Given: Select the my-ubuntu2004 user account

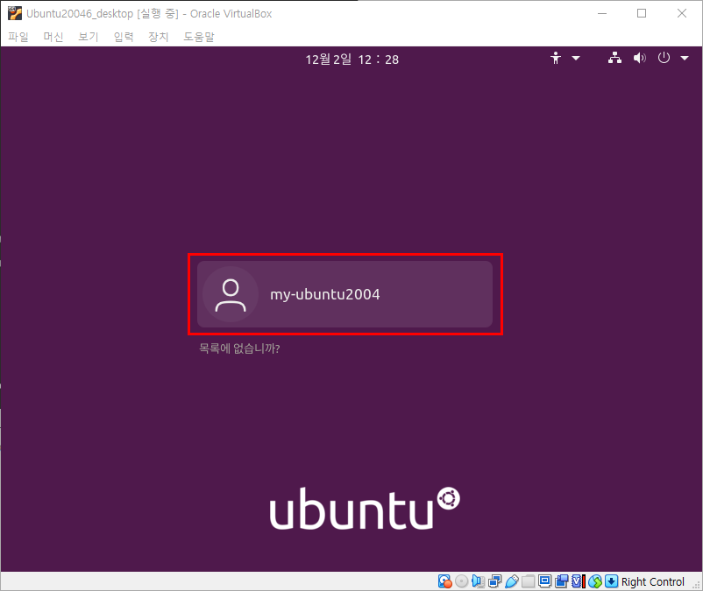Looking at the screenshot, I should tap(344, 294).
